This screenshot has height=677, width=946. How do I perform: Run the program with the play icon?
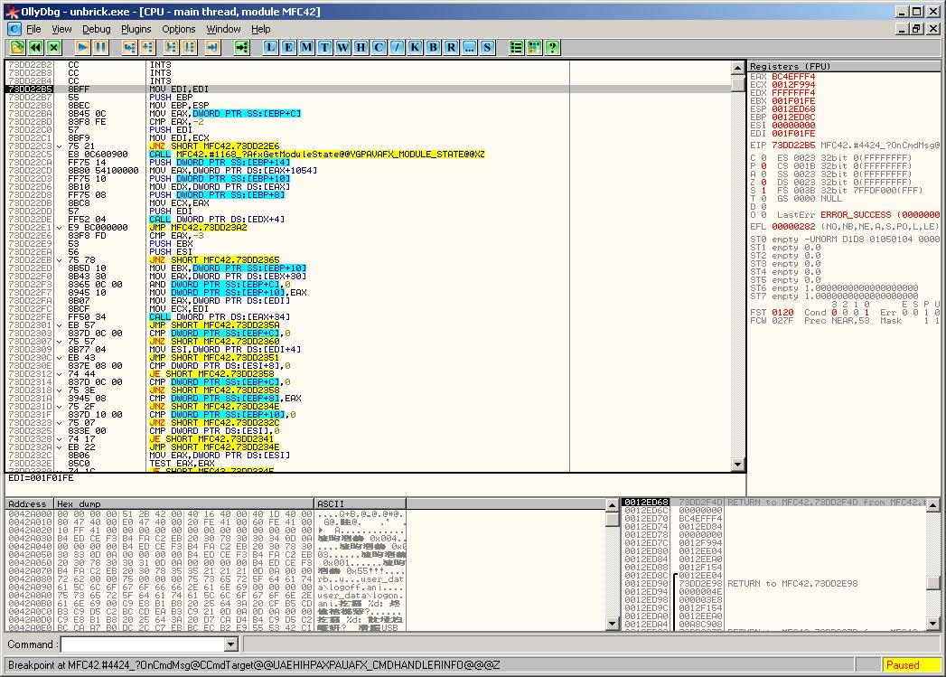[82, 48]
